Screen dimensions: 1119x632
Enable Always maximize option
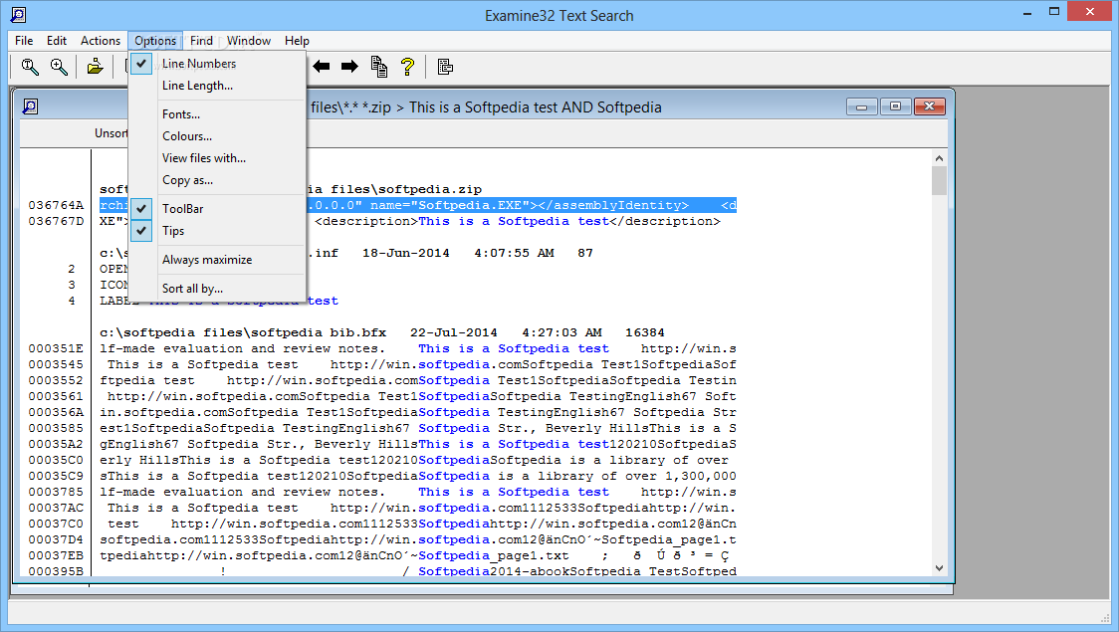[217, 260]
